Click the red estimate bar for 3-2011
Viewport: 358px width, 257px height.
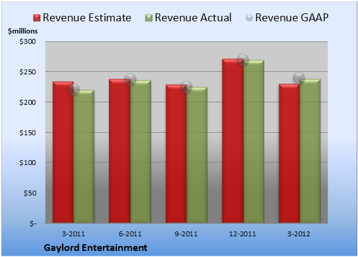click(x=63, y=152)
